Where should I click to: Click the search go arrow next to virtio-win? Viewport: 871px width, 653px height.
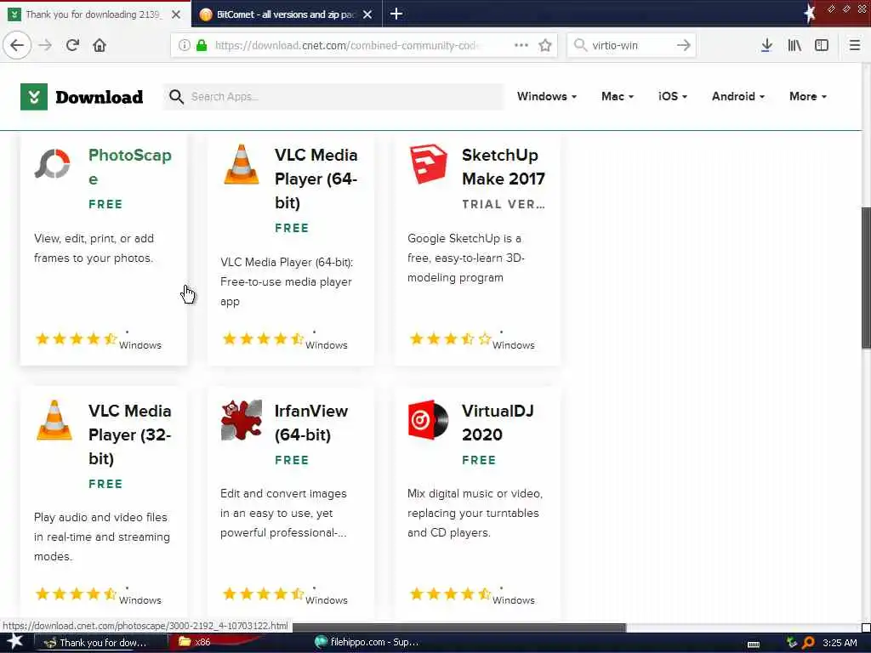(683, 45)
